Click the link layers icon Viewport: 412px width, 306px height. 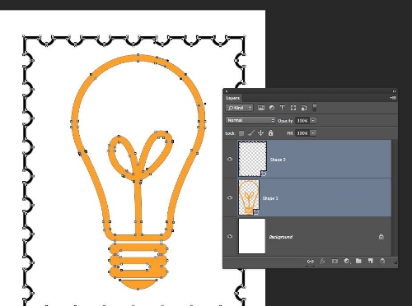point(310,262)
